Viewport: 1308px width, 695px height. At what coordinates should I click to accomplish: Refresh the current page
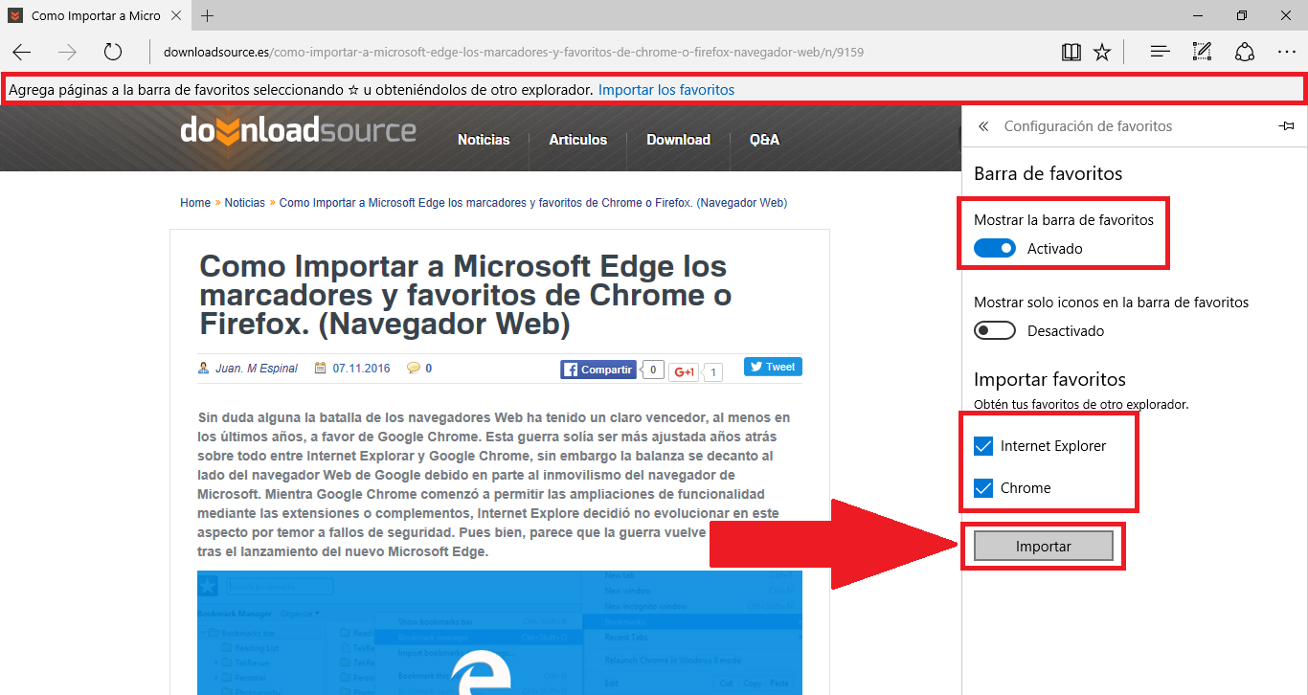[113, 52]
